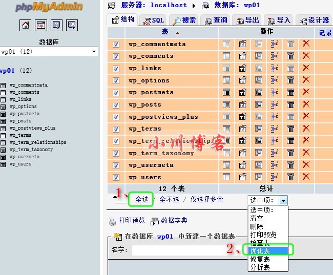This screenshot has height=275, width=333.
Task: Click the 选中项 dropdown arrow
Action: (x=283, y=200)
